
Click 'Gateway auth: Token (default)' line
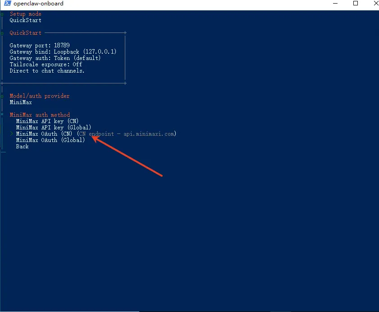point(55,58)
